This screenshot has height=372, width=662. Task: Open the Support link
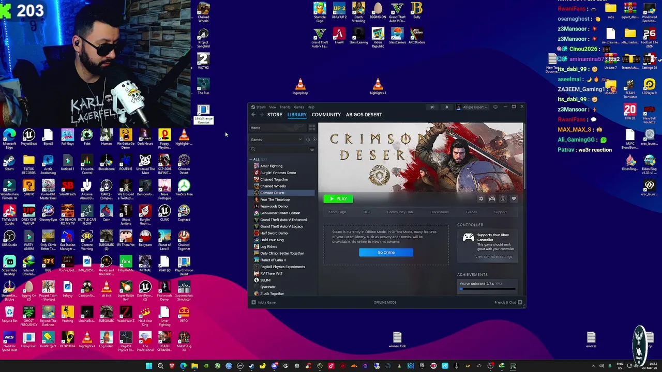point(500,212)
